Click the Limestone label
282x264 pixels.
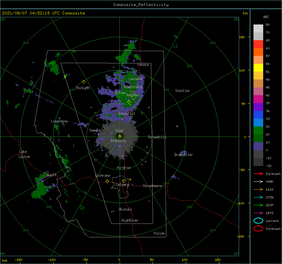click(x=59, y=121)
